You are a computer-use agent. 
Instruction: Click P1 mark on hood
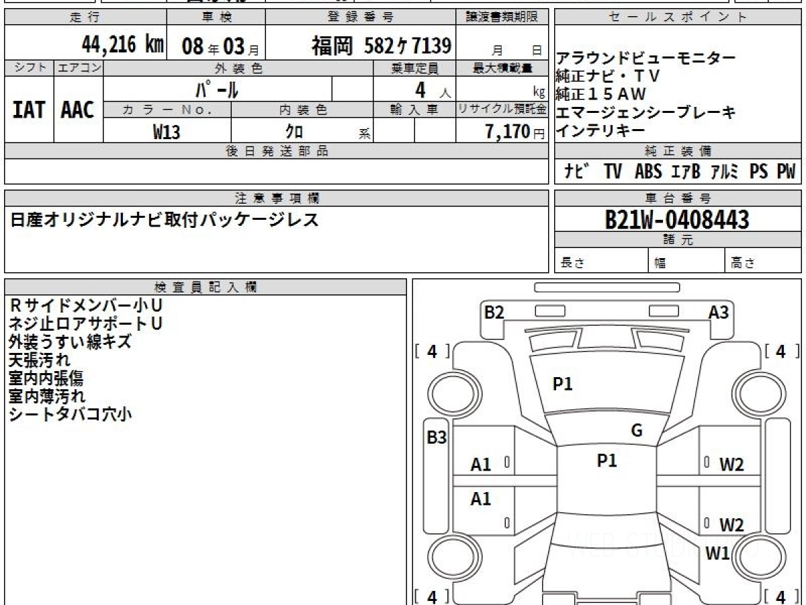562,384
